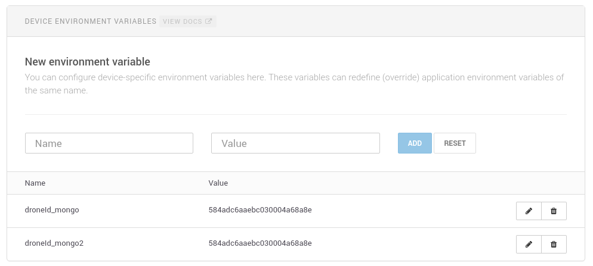
Task: Click the divider line above the input fields
Action: (x=295, y=114)
